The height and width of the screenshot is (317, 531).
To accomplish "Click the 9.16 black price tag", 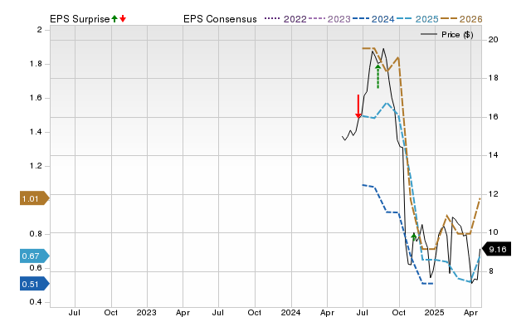I will point(496,249).
